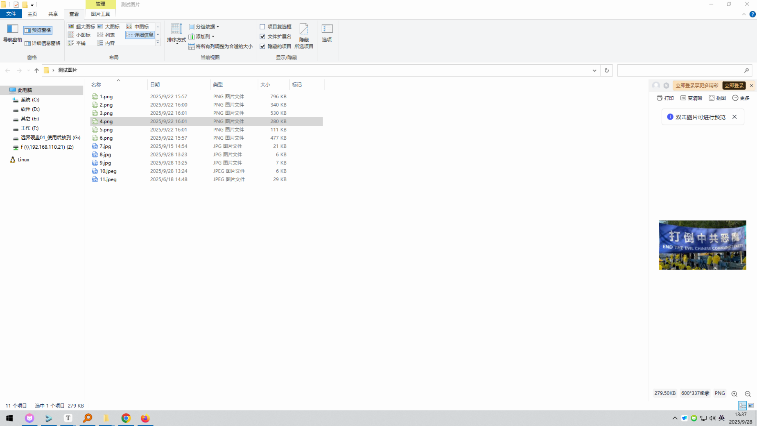
Task: Open the sort by (排序方式) icon
Action: [176, 33]
